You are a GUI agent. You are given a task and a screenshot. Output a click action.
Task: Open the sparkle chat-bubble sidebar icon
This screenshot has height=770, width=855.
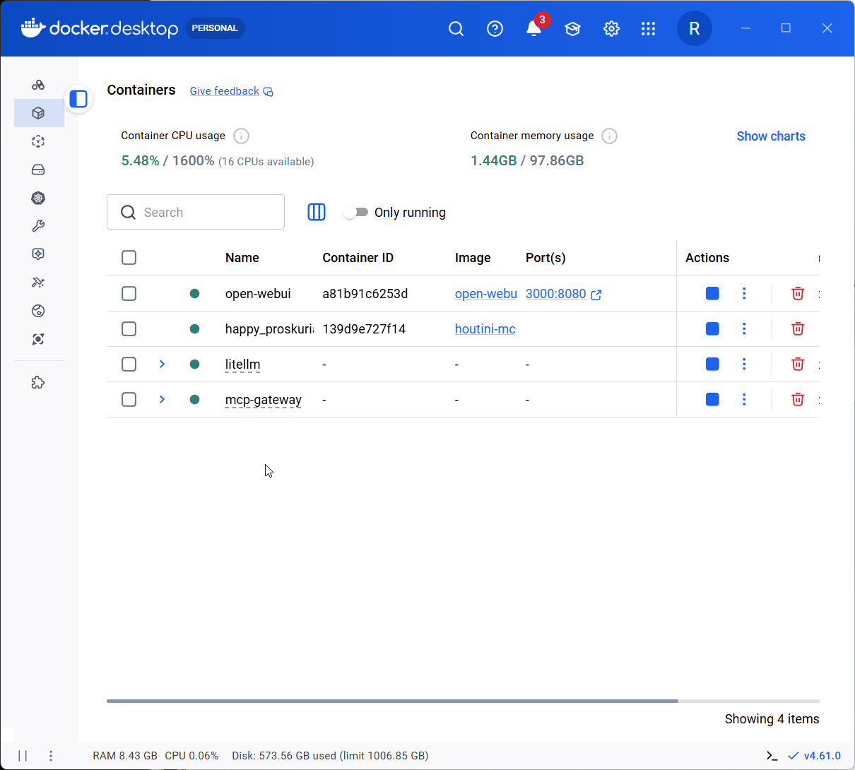pyautogui.click(x=38, y=254)
